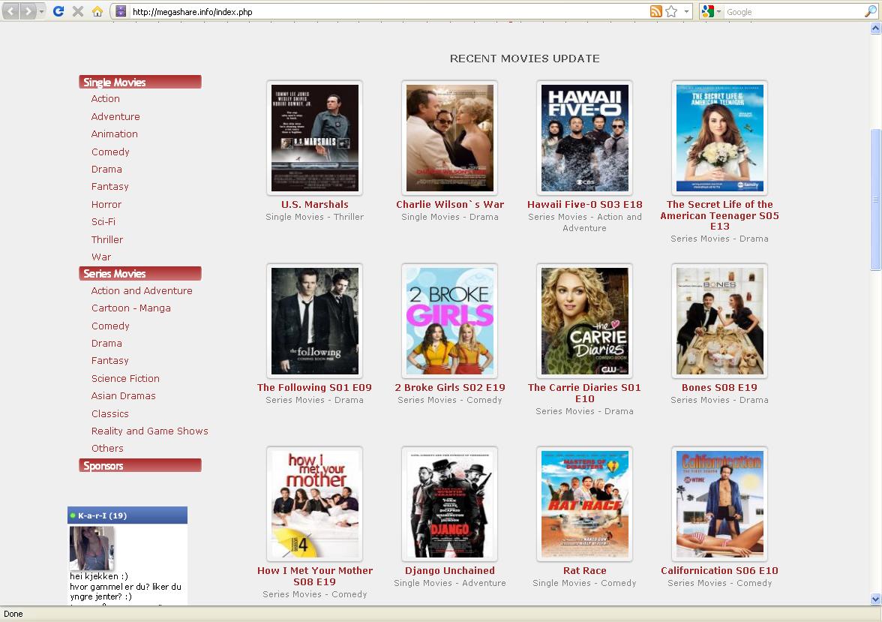The width and height of the screenshot is (882, 622).
Task: Open 2 Broke Girls S02 E19 title link
Action: tap(450, 387)
